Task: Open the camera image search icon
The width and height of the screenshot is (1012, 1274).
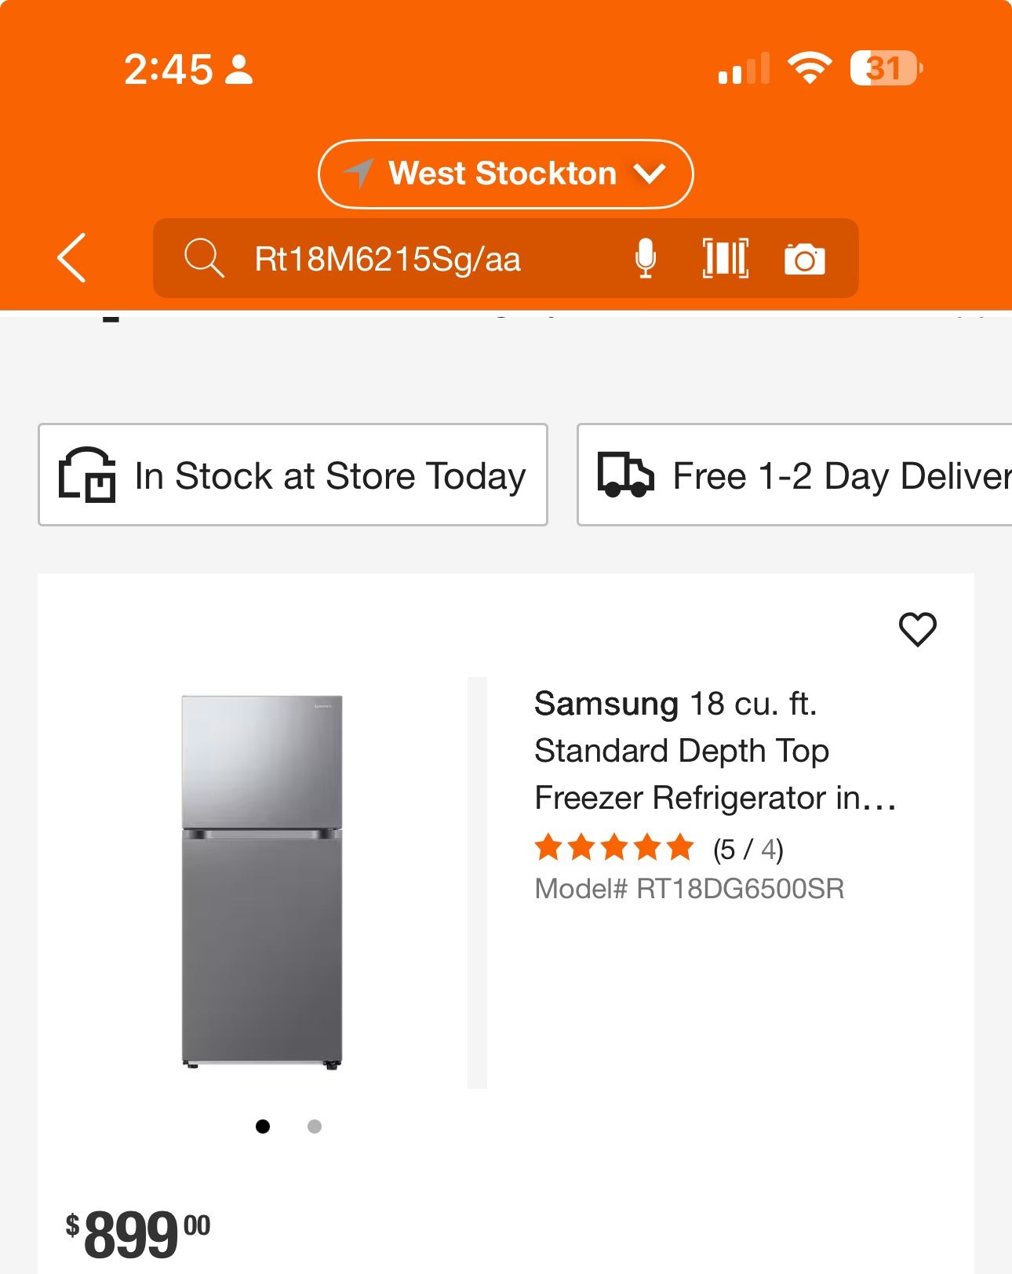Action: [x=805, y=259]
